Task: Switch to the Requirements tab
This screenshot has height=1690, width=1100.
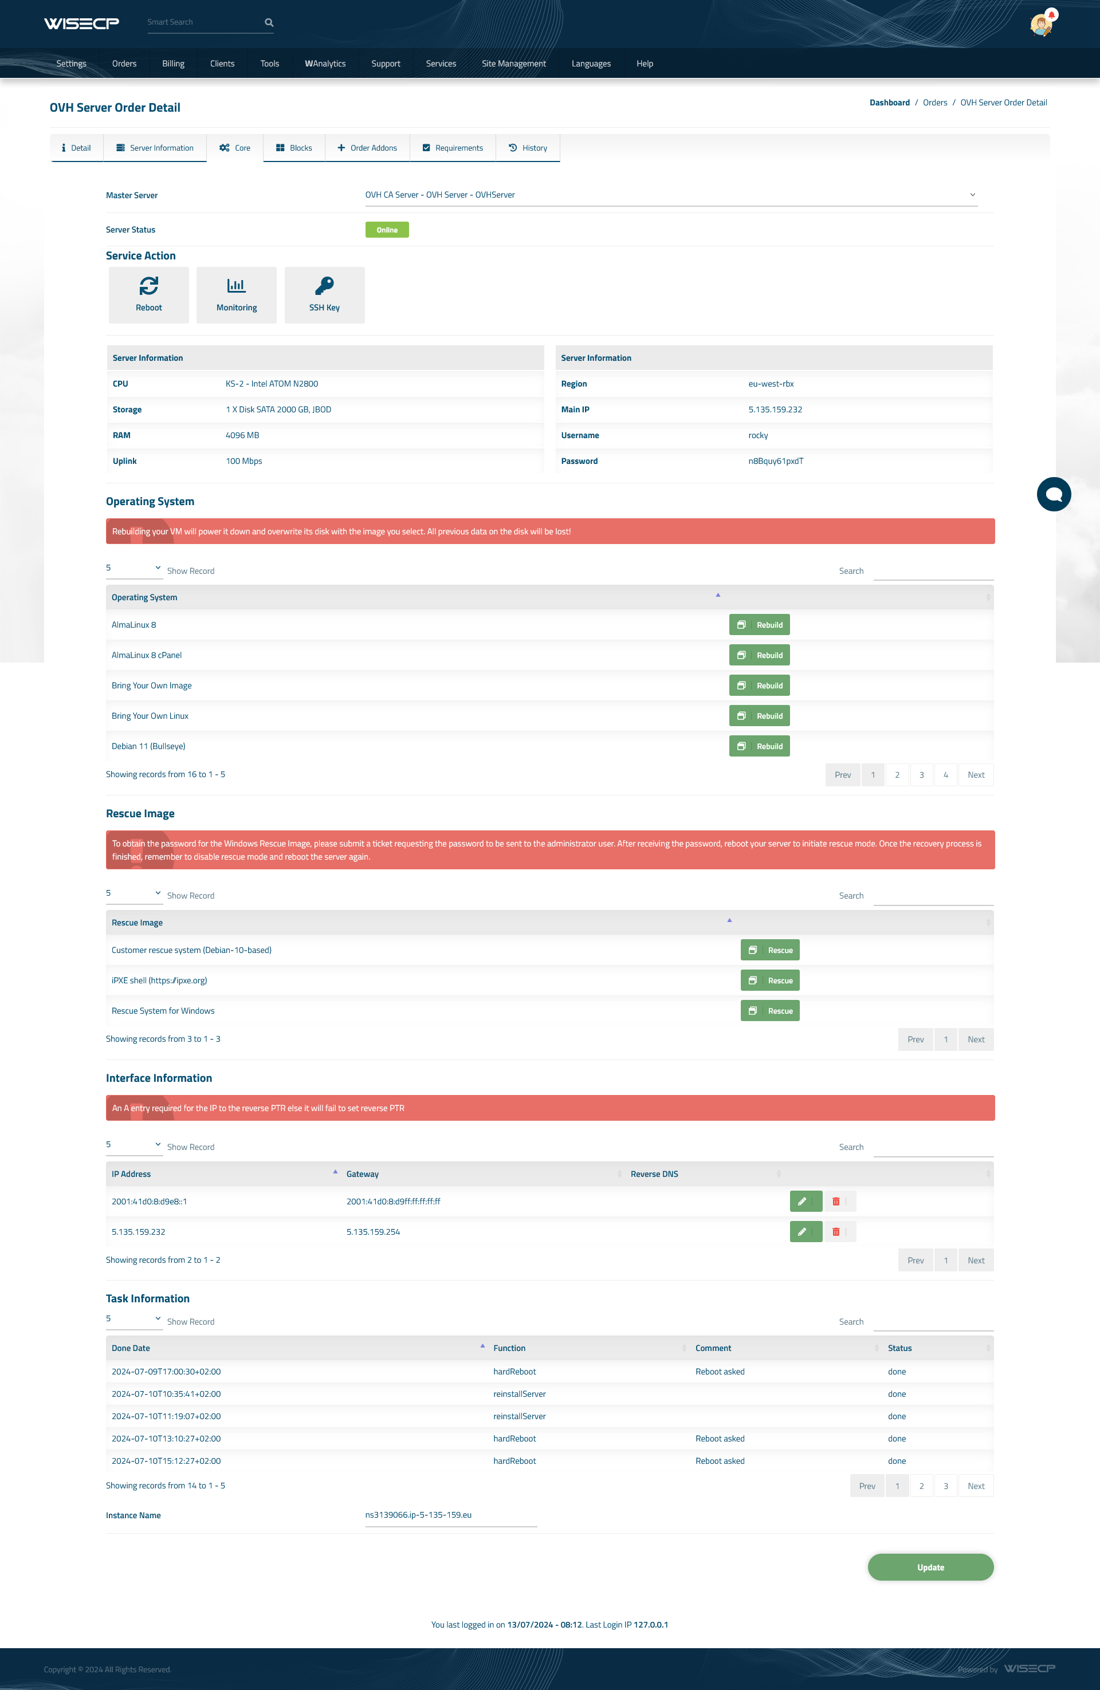Action: (453, 148)
